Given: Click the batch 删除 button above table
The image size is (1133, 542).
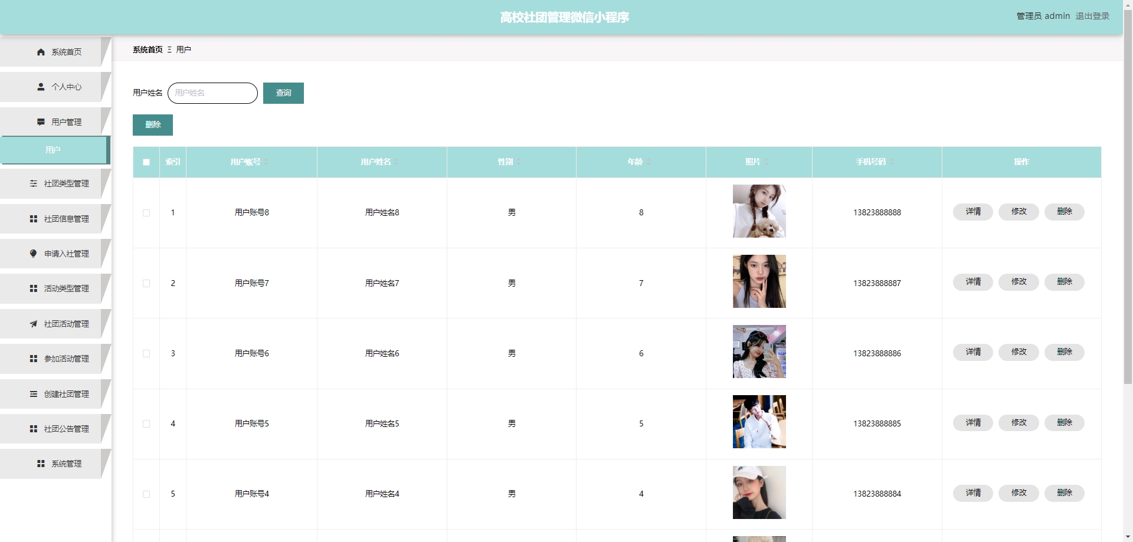Looking at the screenshot, I should (x=153, y=125).
